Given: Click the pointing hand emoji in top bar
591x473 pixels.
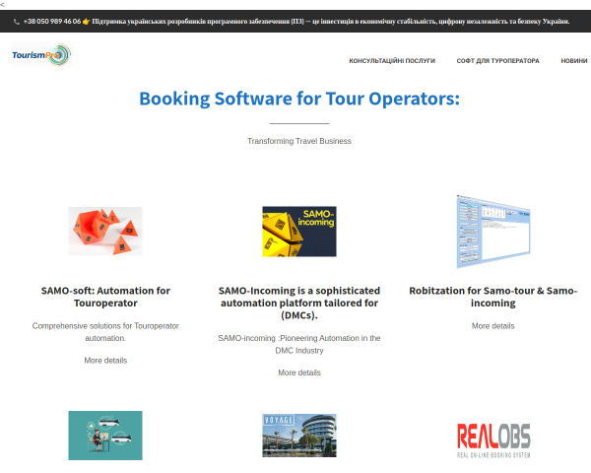Looking at the screenshot, I should (x=87, y=22).
